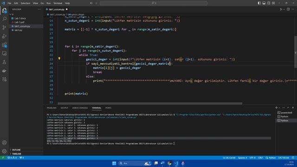Click the ports forwarded status bar item
This screenshot has height=167, width=297.
pyautogui.click(x=22, y=158)
